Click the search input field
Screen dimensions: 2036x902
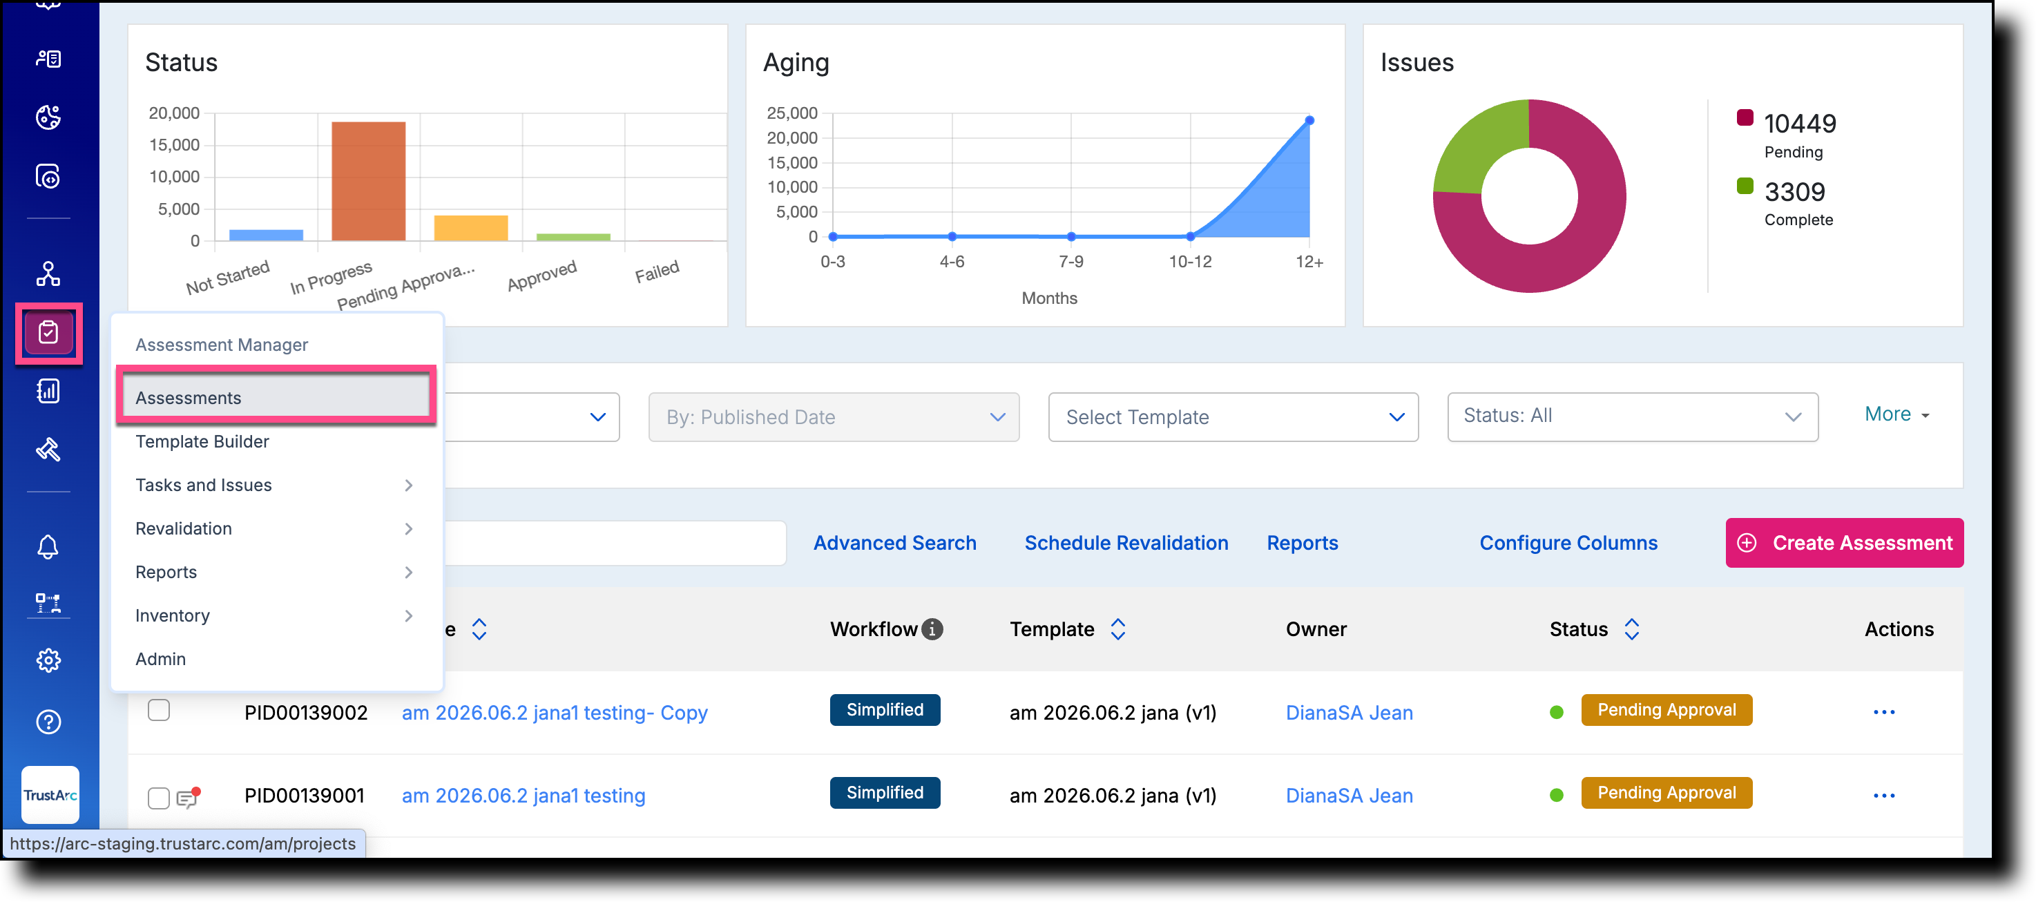615,542
